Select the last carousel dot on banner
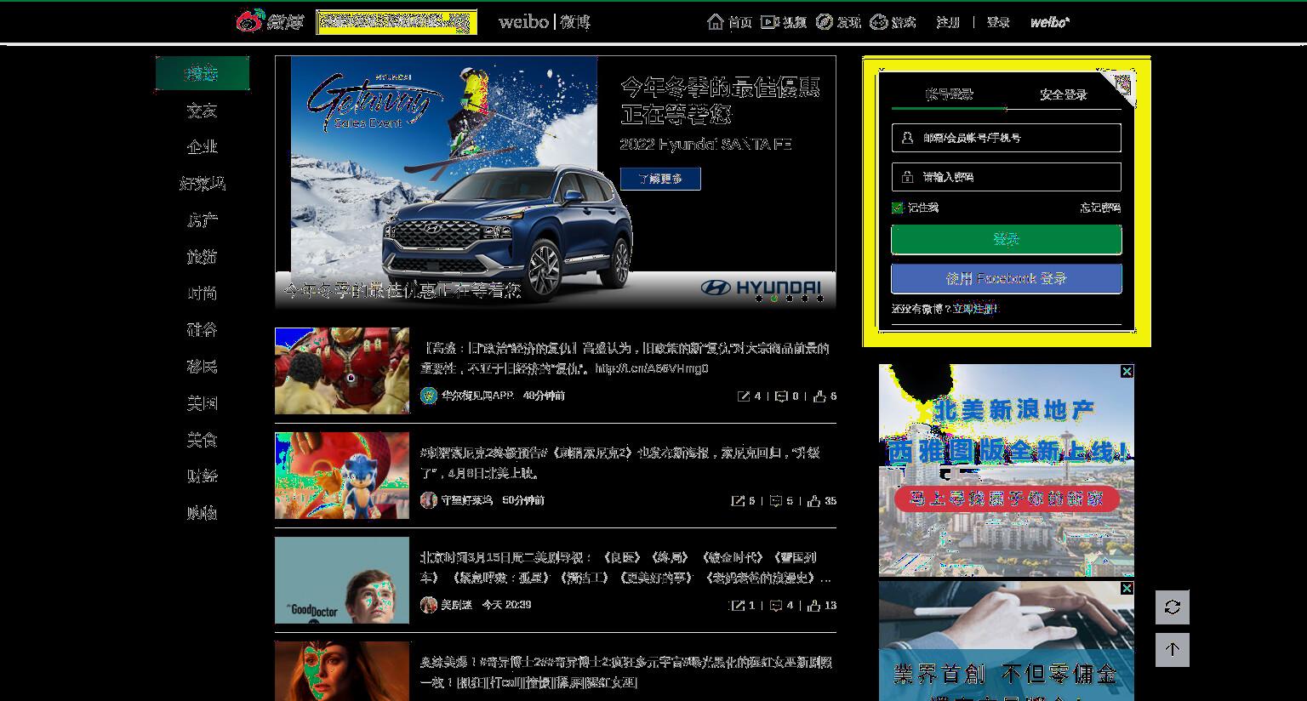Viewport: 1307px width, 701px height. (819, 299)
